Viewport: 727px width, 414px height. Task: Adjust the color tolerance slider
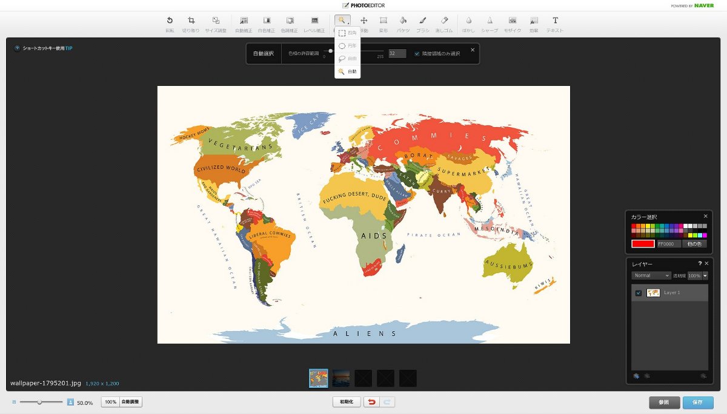point(330,52)
